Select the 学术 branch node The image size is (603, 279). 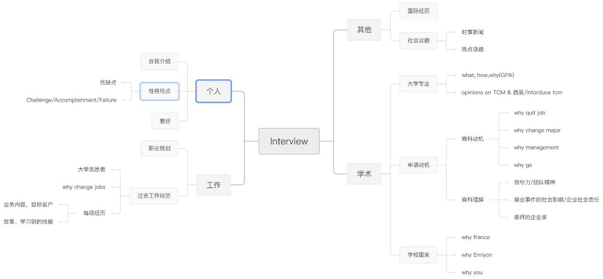364,174
